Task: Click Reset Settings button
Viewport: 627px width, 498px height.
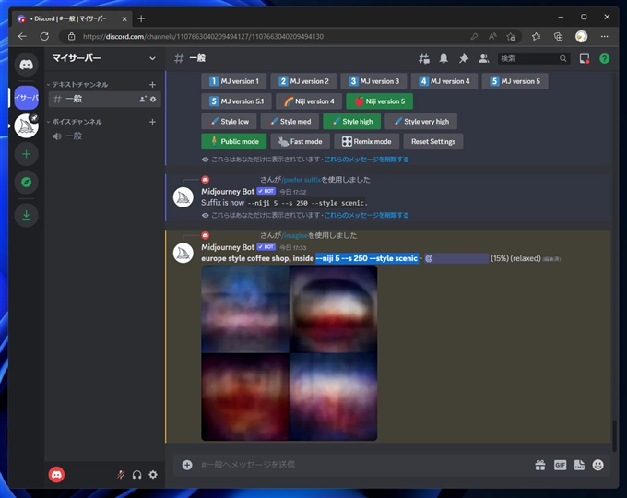Action: [433, 142]
